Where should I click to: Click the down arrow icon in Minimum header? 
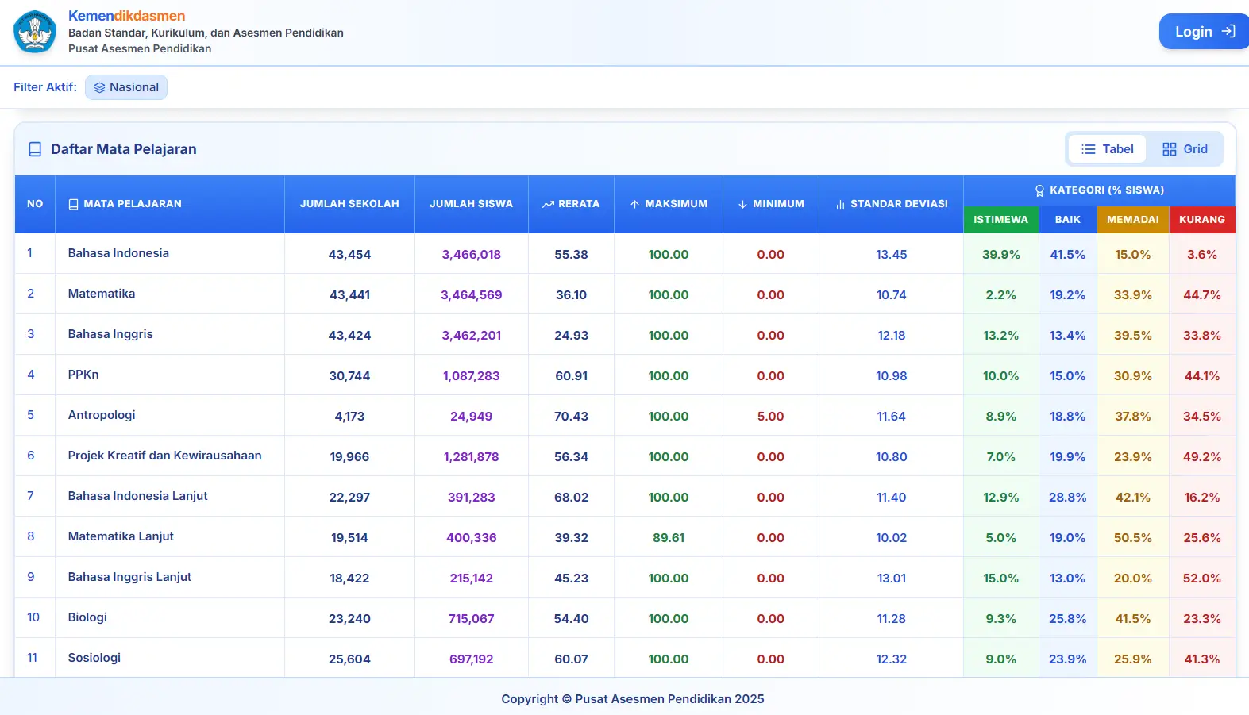pos(742,204)
